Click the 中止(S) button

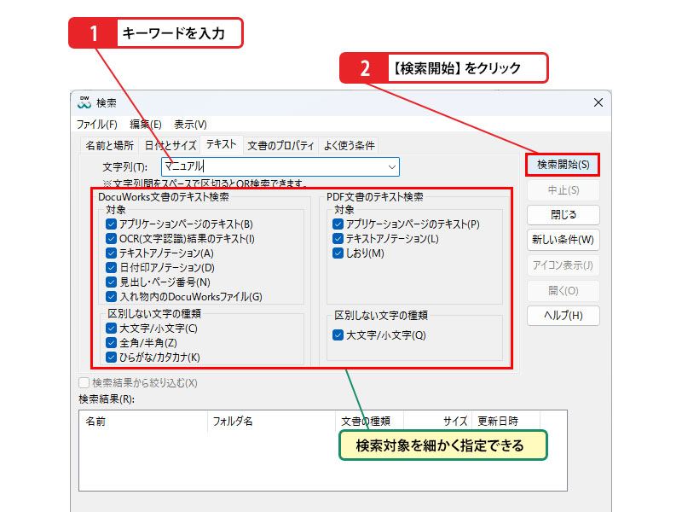click(x=564, y=190)
